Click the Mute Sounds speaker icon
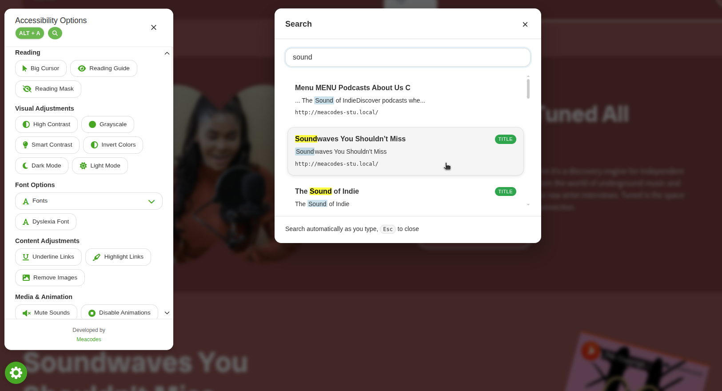The image size is (722, 391). pyautogui.click(x=27, y=313)
